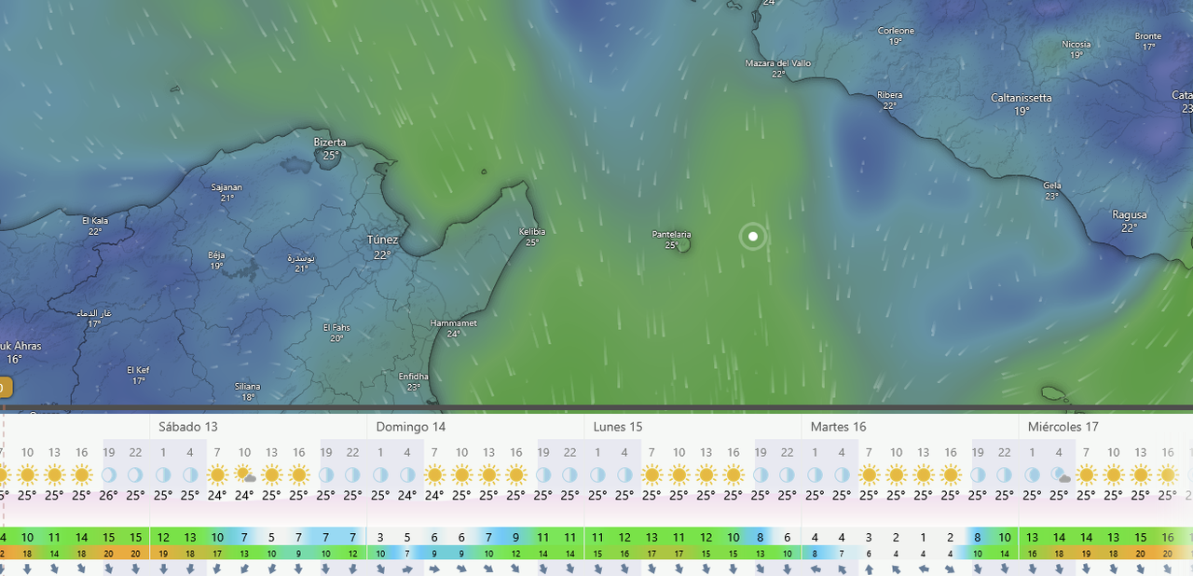
Task: Click sun icon at Martes 16, 7h
Action: 870,474
